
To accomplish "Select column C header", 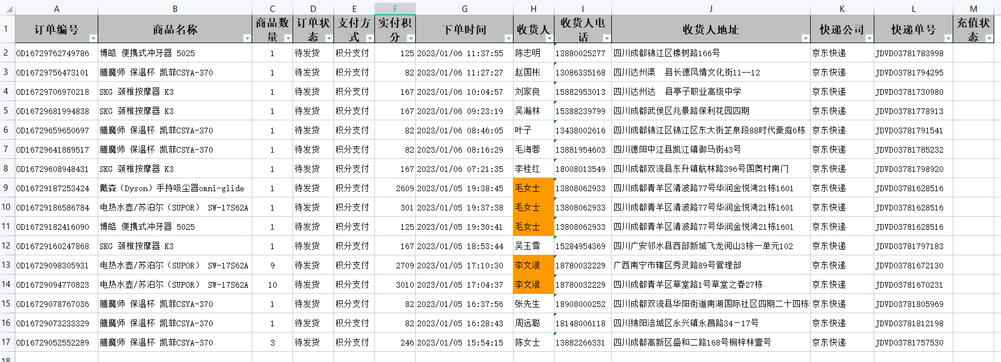I will tap(272, 9).
